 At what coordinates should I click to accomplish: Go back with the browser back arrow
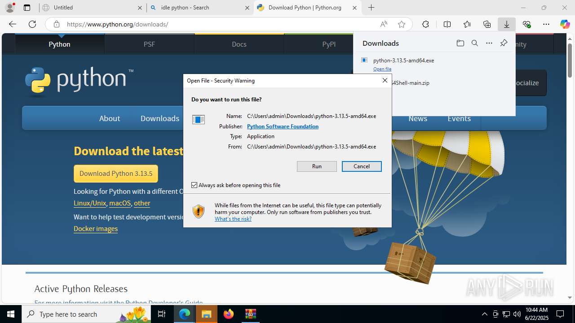tap(13, 24)
